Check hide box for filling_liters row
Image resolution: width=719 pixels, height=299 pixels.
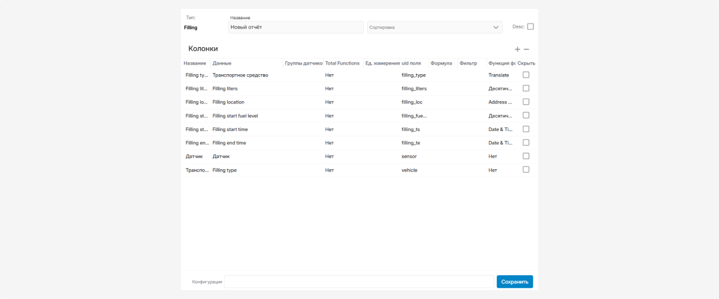(x=526, y=88)
